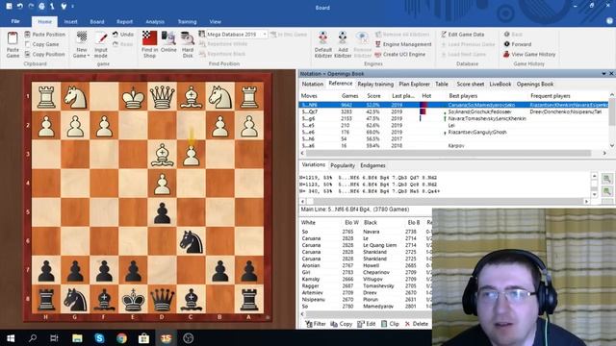616x346 pixels.
Task: Switch to the Report ribbon tab
Action: [124, 22]
